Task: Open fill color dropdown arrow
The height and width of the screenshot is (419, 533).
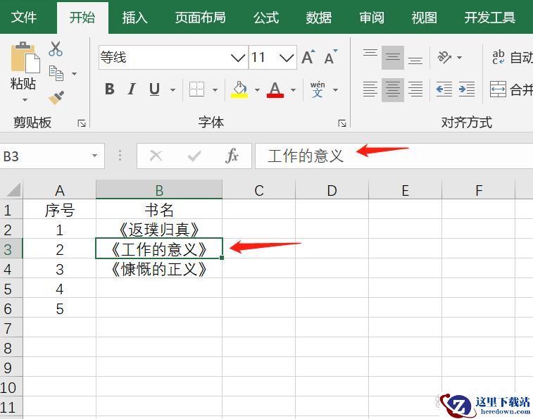Action: (x=257, y=90)
